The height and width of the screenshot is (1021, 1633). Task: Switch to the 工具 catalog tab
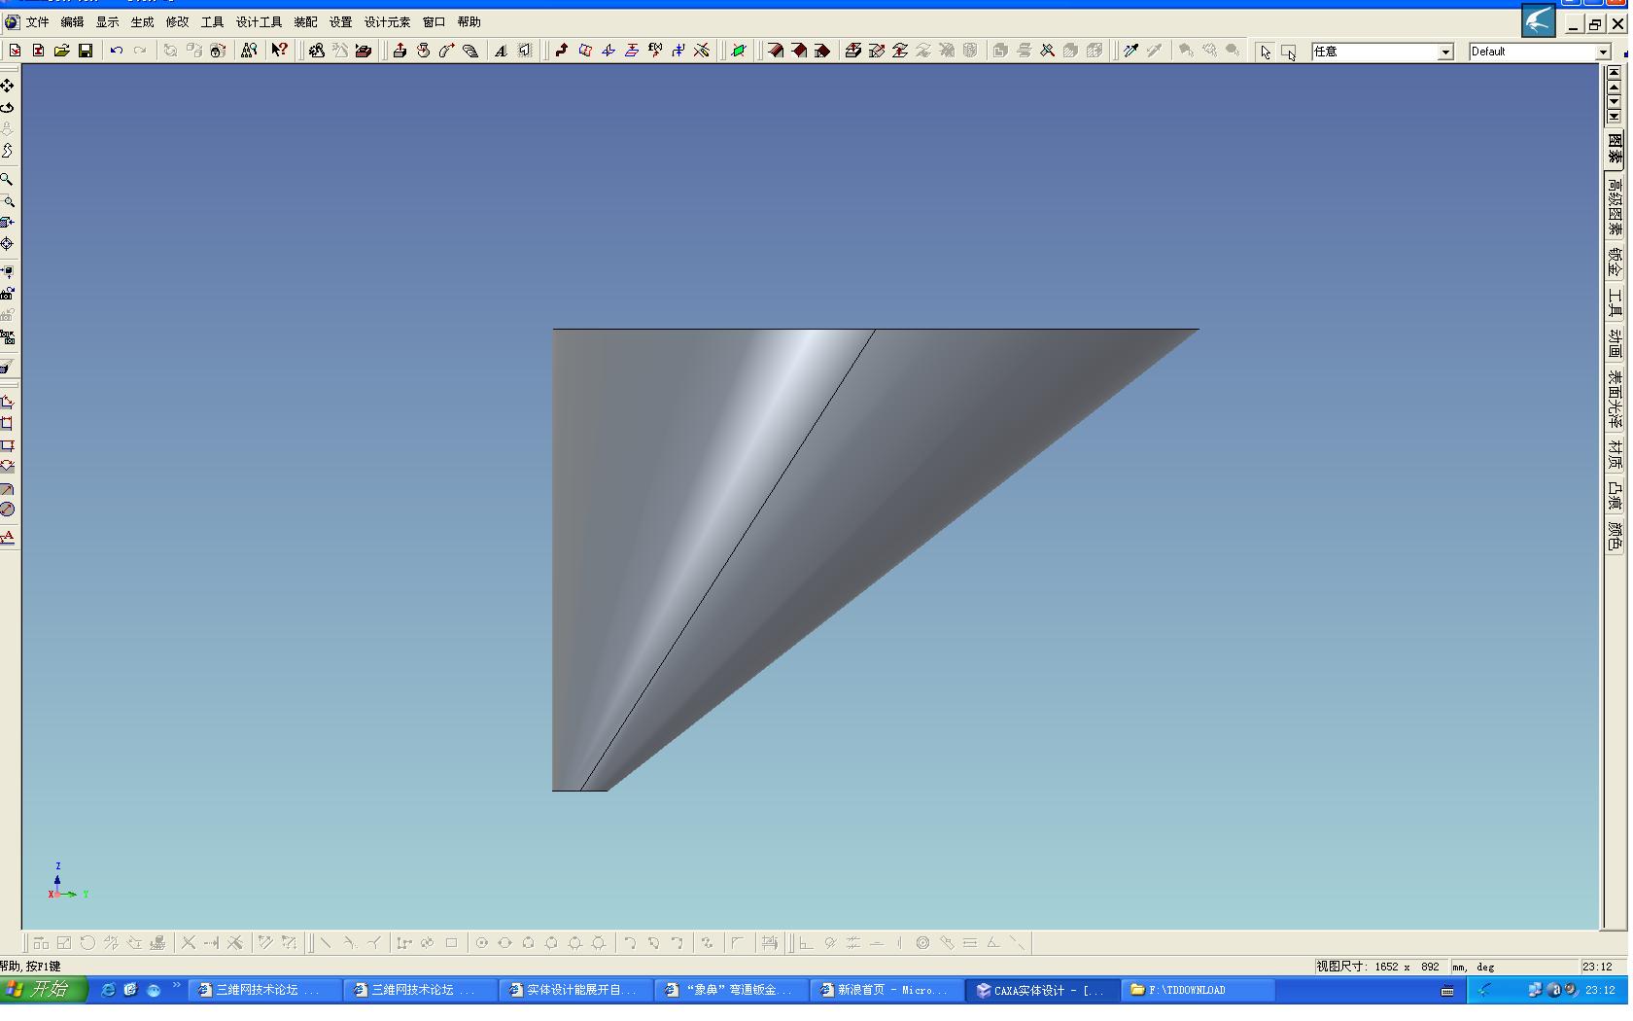[x=1615, y=304]
